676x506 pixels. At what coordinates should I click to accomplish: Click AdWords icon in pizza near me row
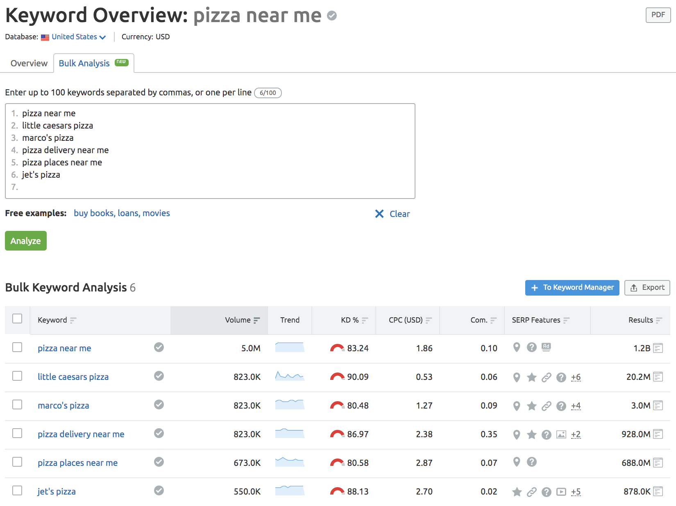click(x=546, y=347)
